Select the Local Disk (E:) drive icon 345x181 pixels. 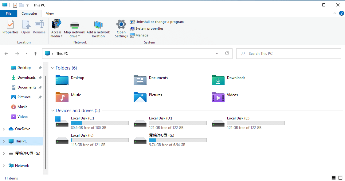coord(218,123)
